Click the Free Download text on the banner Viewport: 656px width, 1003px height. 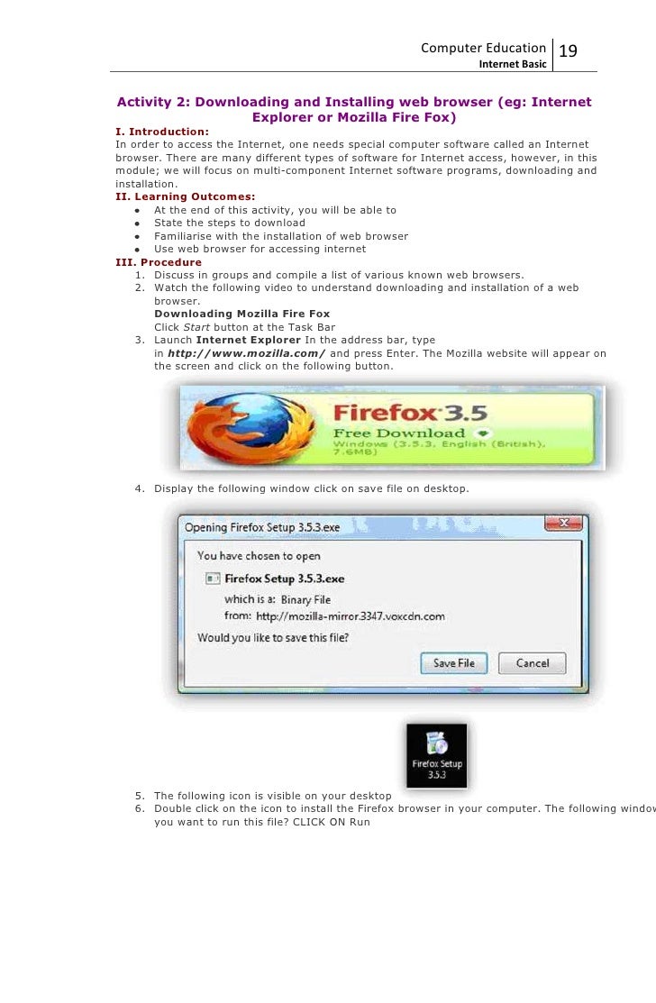click(x=399, y=433)
